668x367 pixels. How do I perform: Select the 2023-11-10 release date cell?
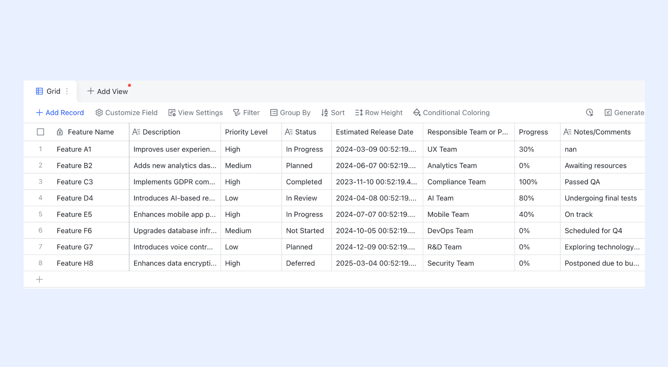[x=377, y=182]
